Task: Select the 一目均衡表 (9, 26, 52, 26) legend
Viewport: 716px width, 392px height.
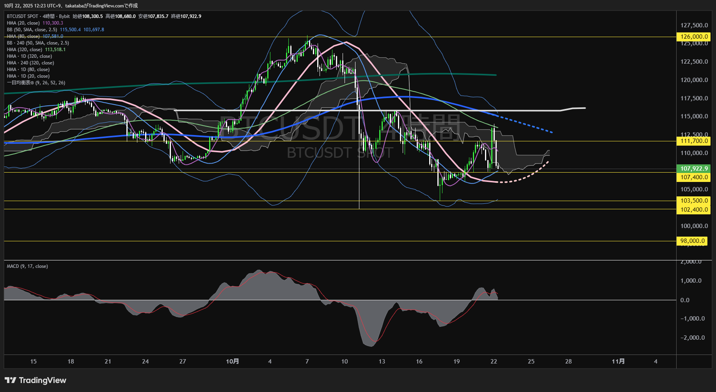Action: [x=36, y=83]
